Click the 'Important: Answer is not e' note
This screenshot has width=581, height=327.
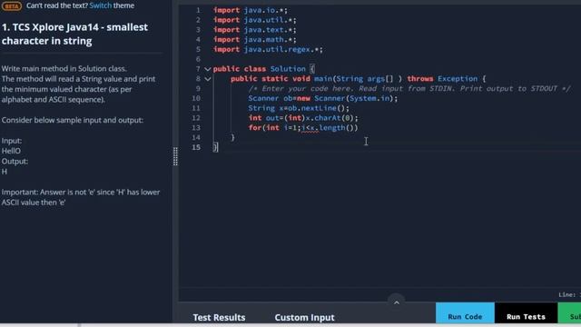click(81, 197)
